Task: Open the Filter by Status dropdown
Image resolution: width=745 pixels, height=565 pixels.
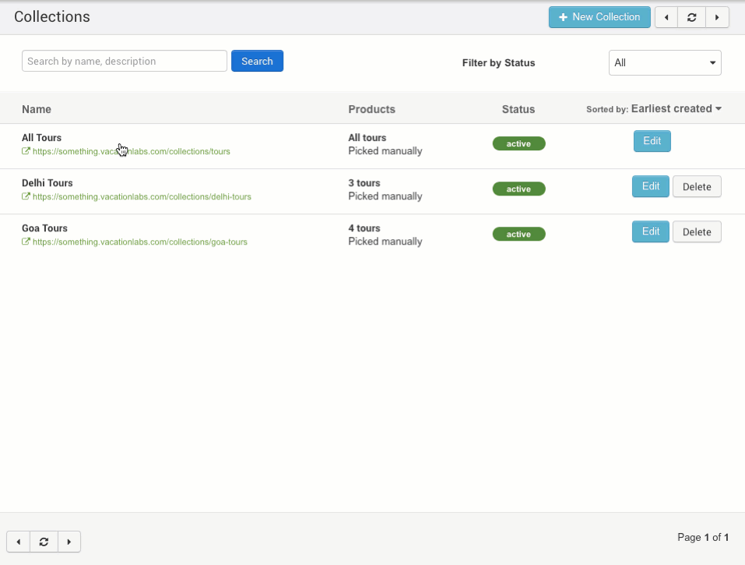Action: [x=664, y=63]
